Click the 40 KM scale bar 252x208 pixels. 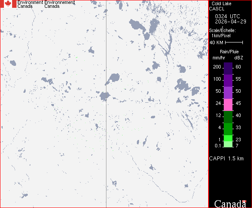234,42
